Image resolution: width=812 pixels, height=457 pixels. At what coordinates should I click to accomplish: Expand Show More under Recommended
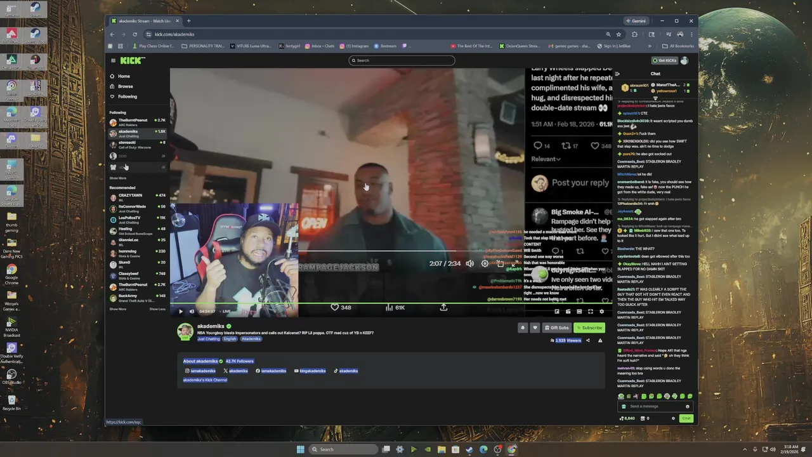pyautogui.click(x=118, y=309)
